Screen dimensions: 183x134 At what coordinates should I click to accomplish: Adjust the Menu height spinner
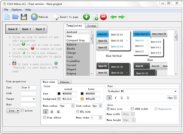134,120
